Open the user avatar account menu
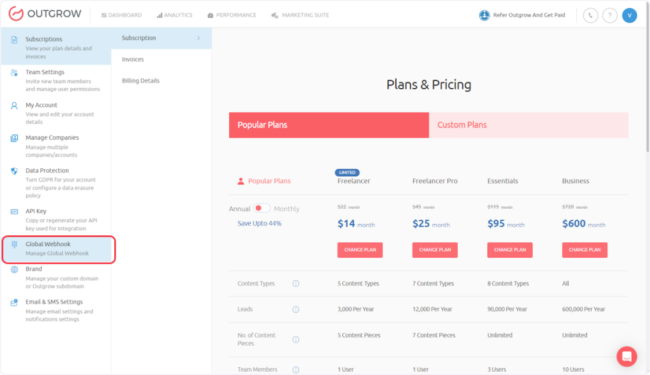Image resolution: width=650 pixels, height=375 pixels. click(x=629, y=15)
